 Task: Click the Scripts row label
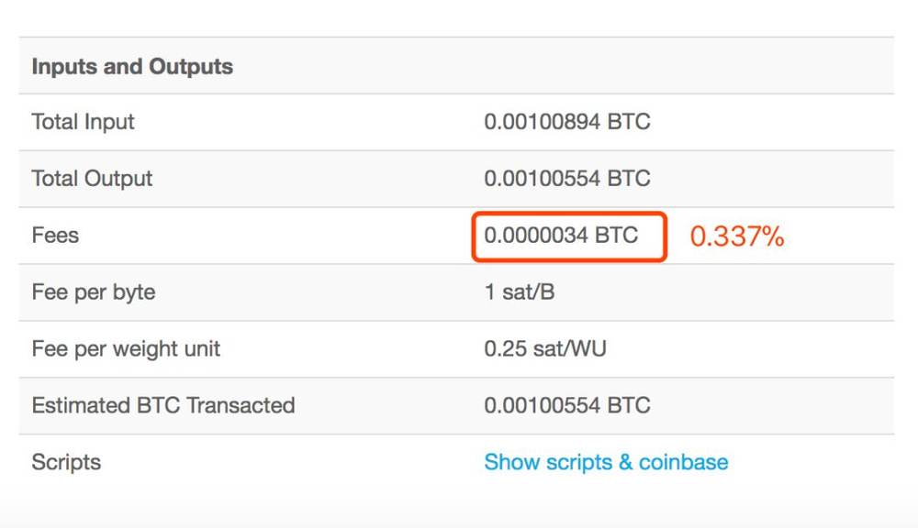(66, 462)
